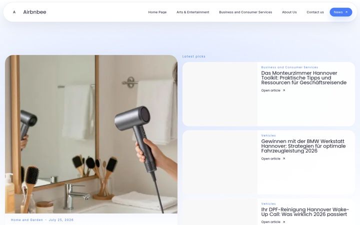This screenshot has width=360, height=225.
Task: Open the BMW Werkstatt article thumbnail placeholder
Action: tap(219, 162)
